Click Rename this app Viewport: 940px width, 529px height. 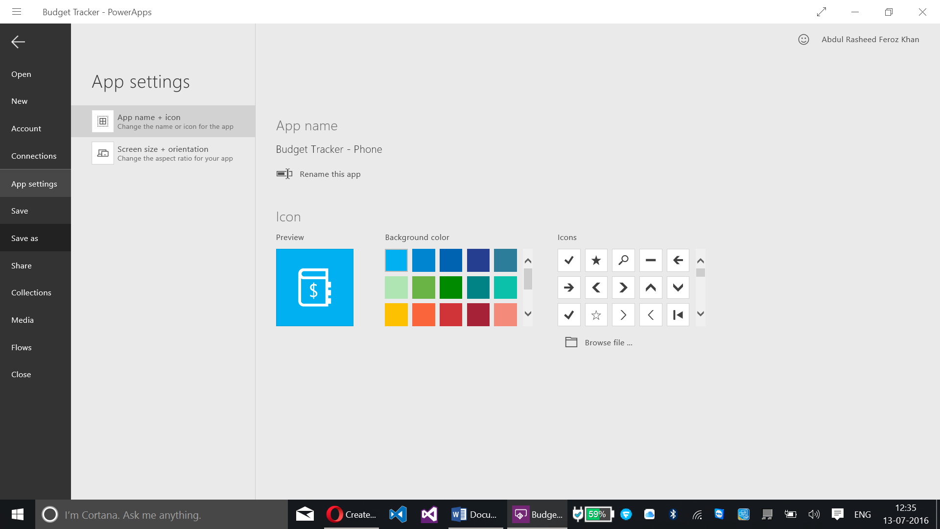coord(330,174)
